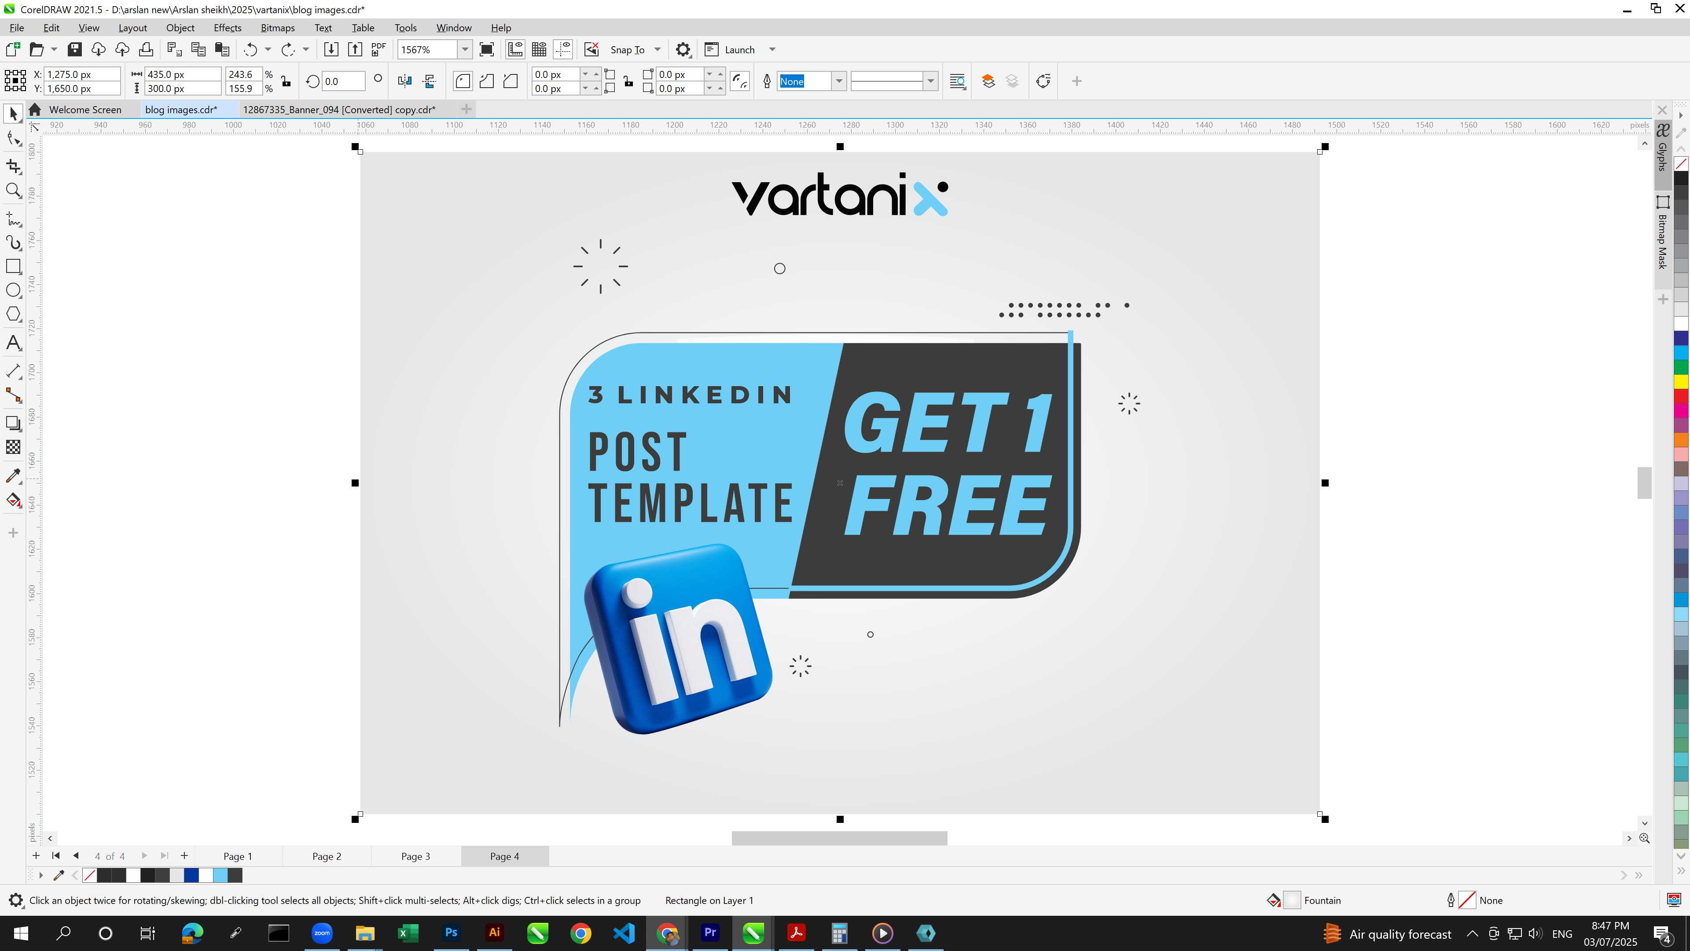Open the outline width dropdown
1690x951 pixels.
point(838,81)
